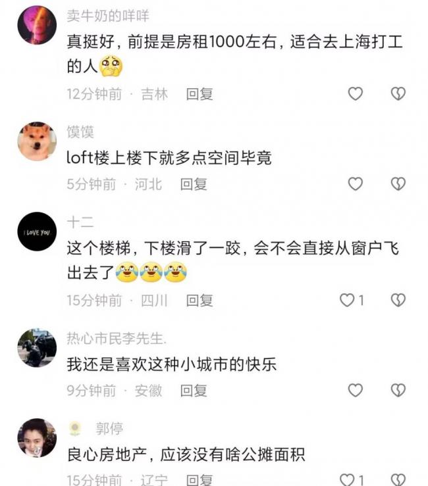Open 热心市民李先生 avatar picture
Screen dimensions: 428x486
coord(37,348)
